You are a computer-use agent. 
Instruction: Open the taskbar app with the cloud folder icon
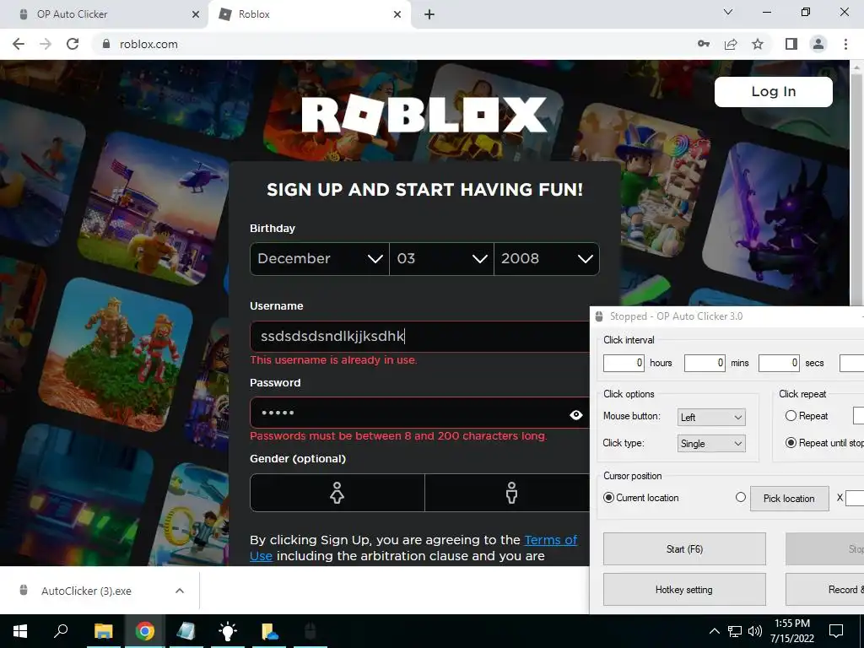tap(269, 631)
